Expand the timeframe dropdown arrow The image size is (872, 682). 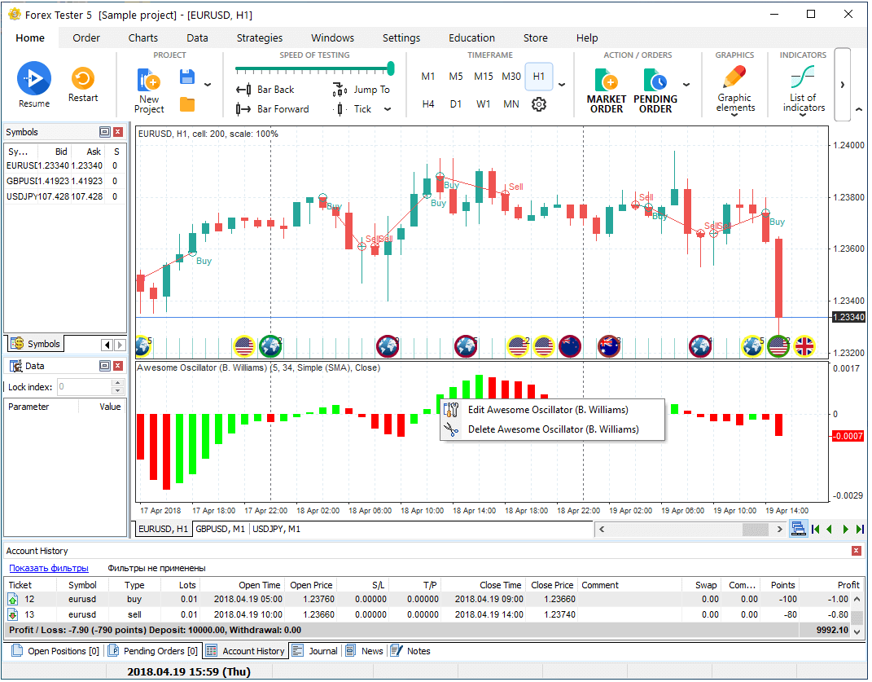click(562, 85)
